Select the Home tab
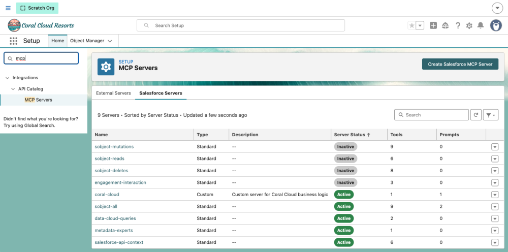This screenshot has width=508, height=252. click(x=58, y=41)
